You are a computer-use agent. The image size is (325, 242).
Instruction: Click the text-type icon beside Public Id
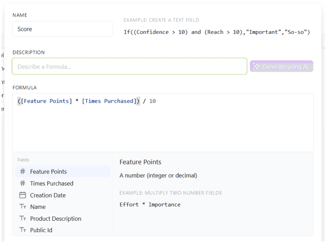point(23,230)
